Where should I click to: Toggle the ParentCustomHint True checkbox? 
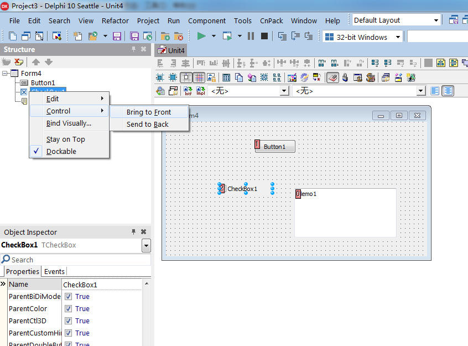[69, 333]
